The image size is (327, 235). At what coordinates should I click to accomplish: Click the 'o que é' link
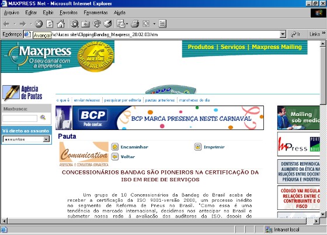pos(63,100)
